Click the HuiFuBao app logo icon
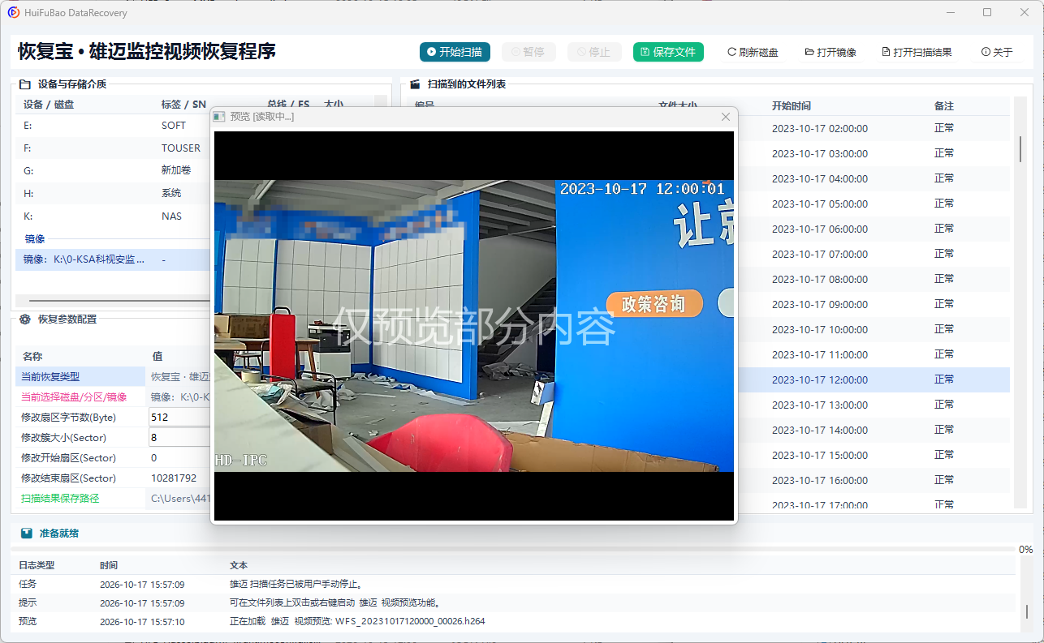This screenshot has width=1044, height=643. tap(14, 12)
